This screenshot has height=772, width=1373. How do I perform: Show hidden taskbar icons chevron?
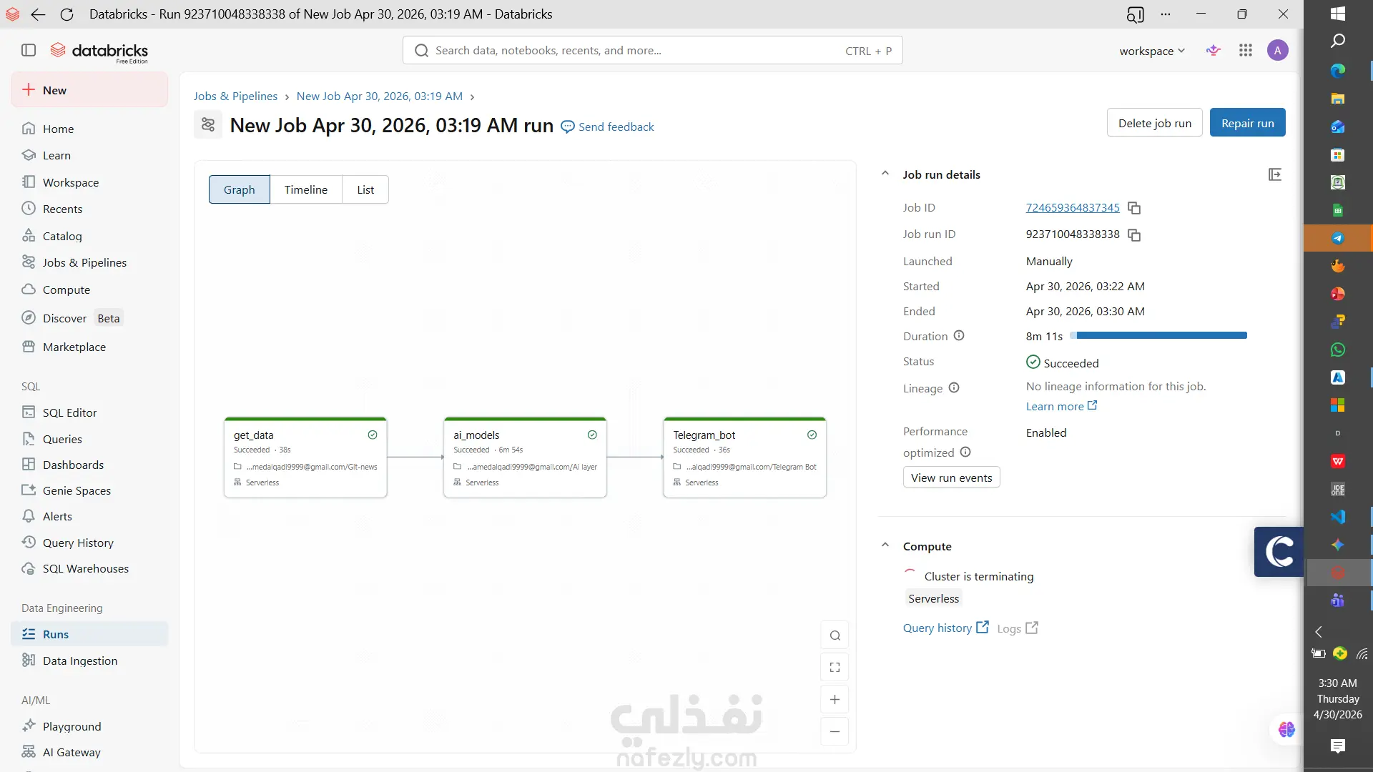1319,631
